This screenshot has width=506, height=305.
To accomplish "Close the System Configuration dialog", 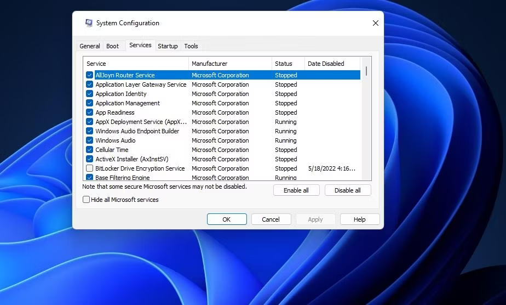I will coord(375,23).
